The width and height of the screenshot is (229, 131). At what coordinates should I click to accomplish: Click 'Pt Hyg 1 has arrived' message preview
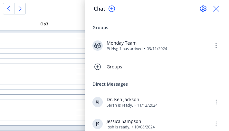tap(124, 48)
